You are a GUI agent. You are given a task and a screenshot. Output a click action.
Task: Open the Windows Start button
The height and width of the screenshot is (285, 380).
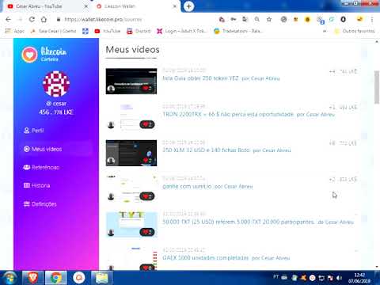[9, 278]
